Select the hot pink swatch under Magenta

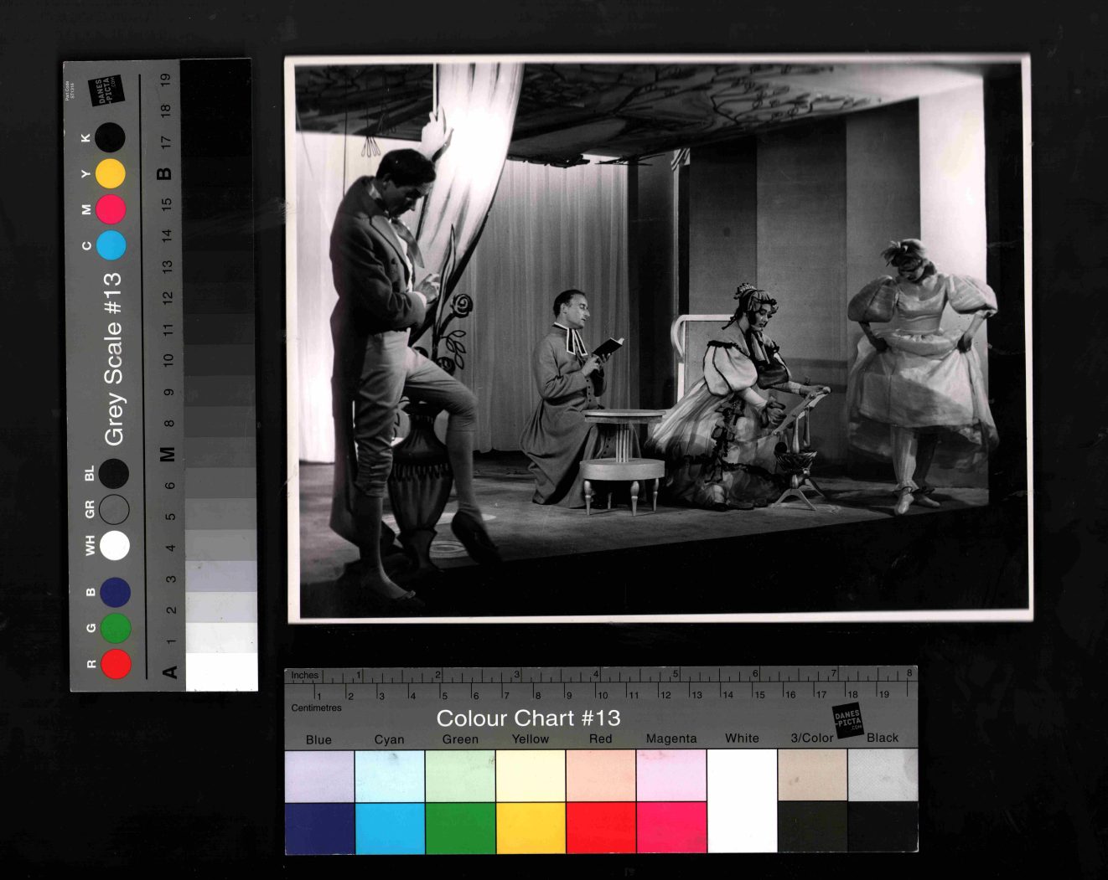(x=671, y=828)
